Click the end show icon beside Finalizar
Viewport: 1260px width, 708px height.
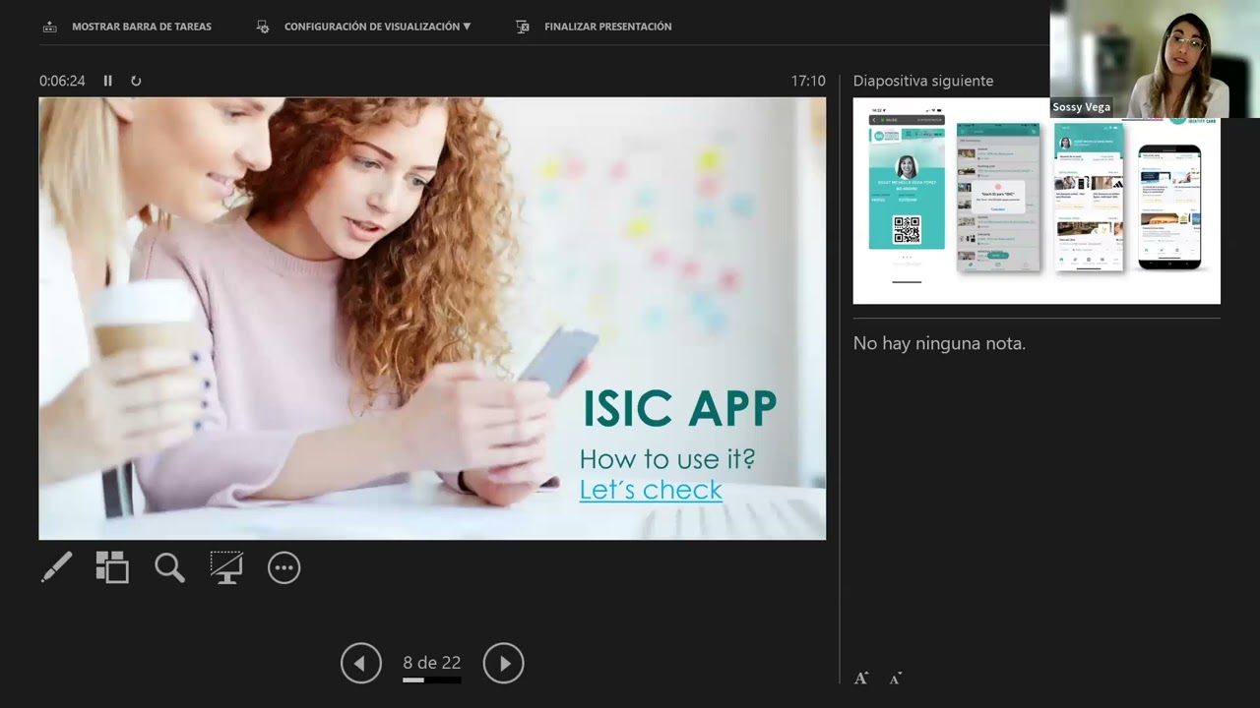tap(523, 27)
